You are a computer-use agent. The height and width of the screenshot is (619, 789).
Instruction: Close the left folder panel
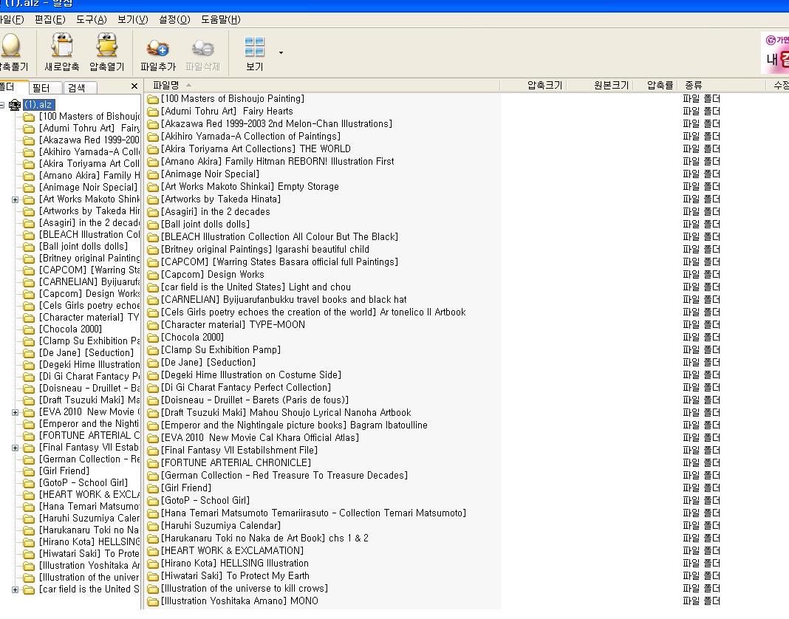tap(134, 86)
